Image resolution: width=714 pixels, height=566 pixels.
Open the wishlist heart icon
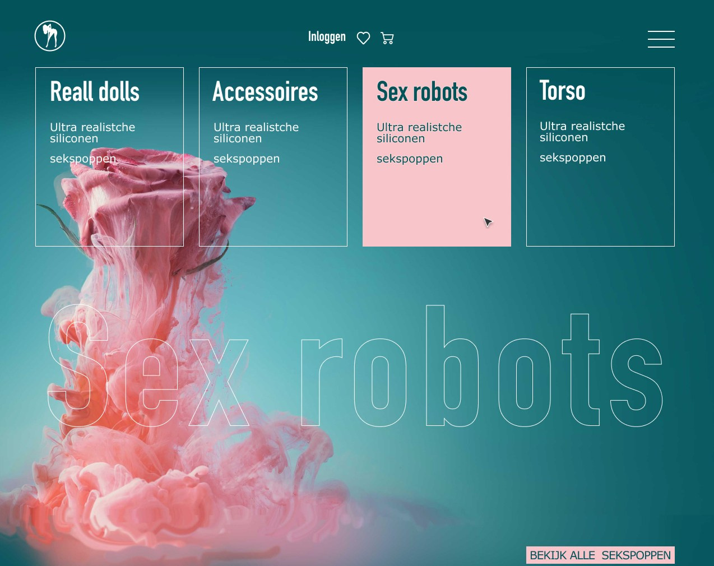point(363,38)
